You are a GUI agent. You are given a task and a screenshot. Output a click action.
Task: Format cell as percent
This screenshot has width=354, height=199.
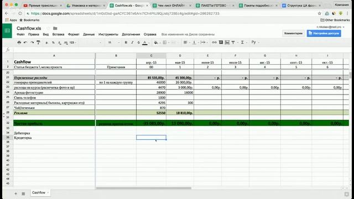point(53,43)
